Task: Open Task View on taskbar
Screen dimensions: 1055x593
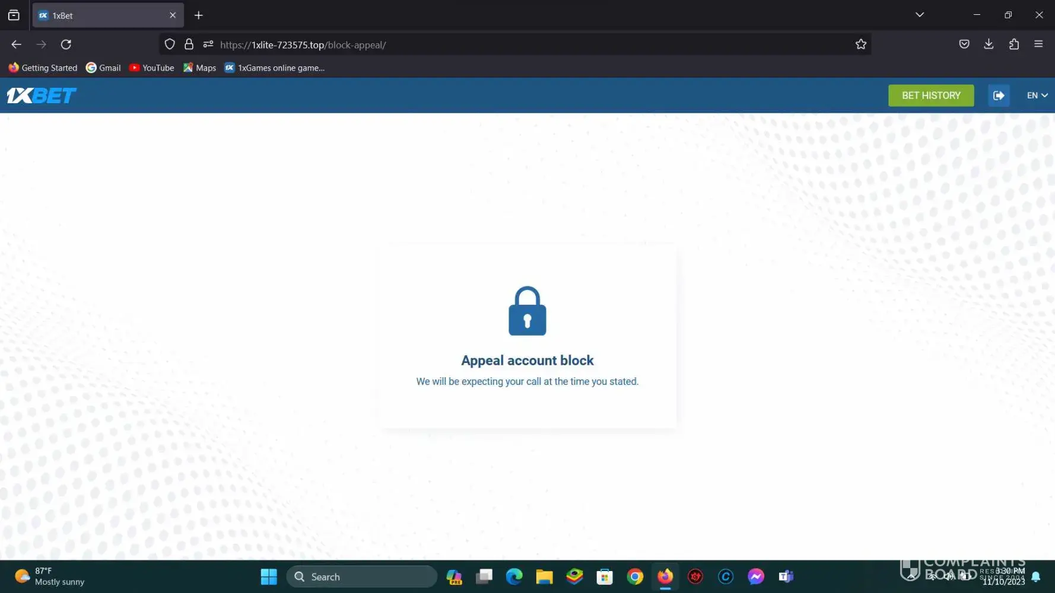Action: 484,576
